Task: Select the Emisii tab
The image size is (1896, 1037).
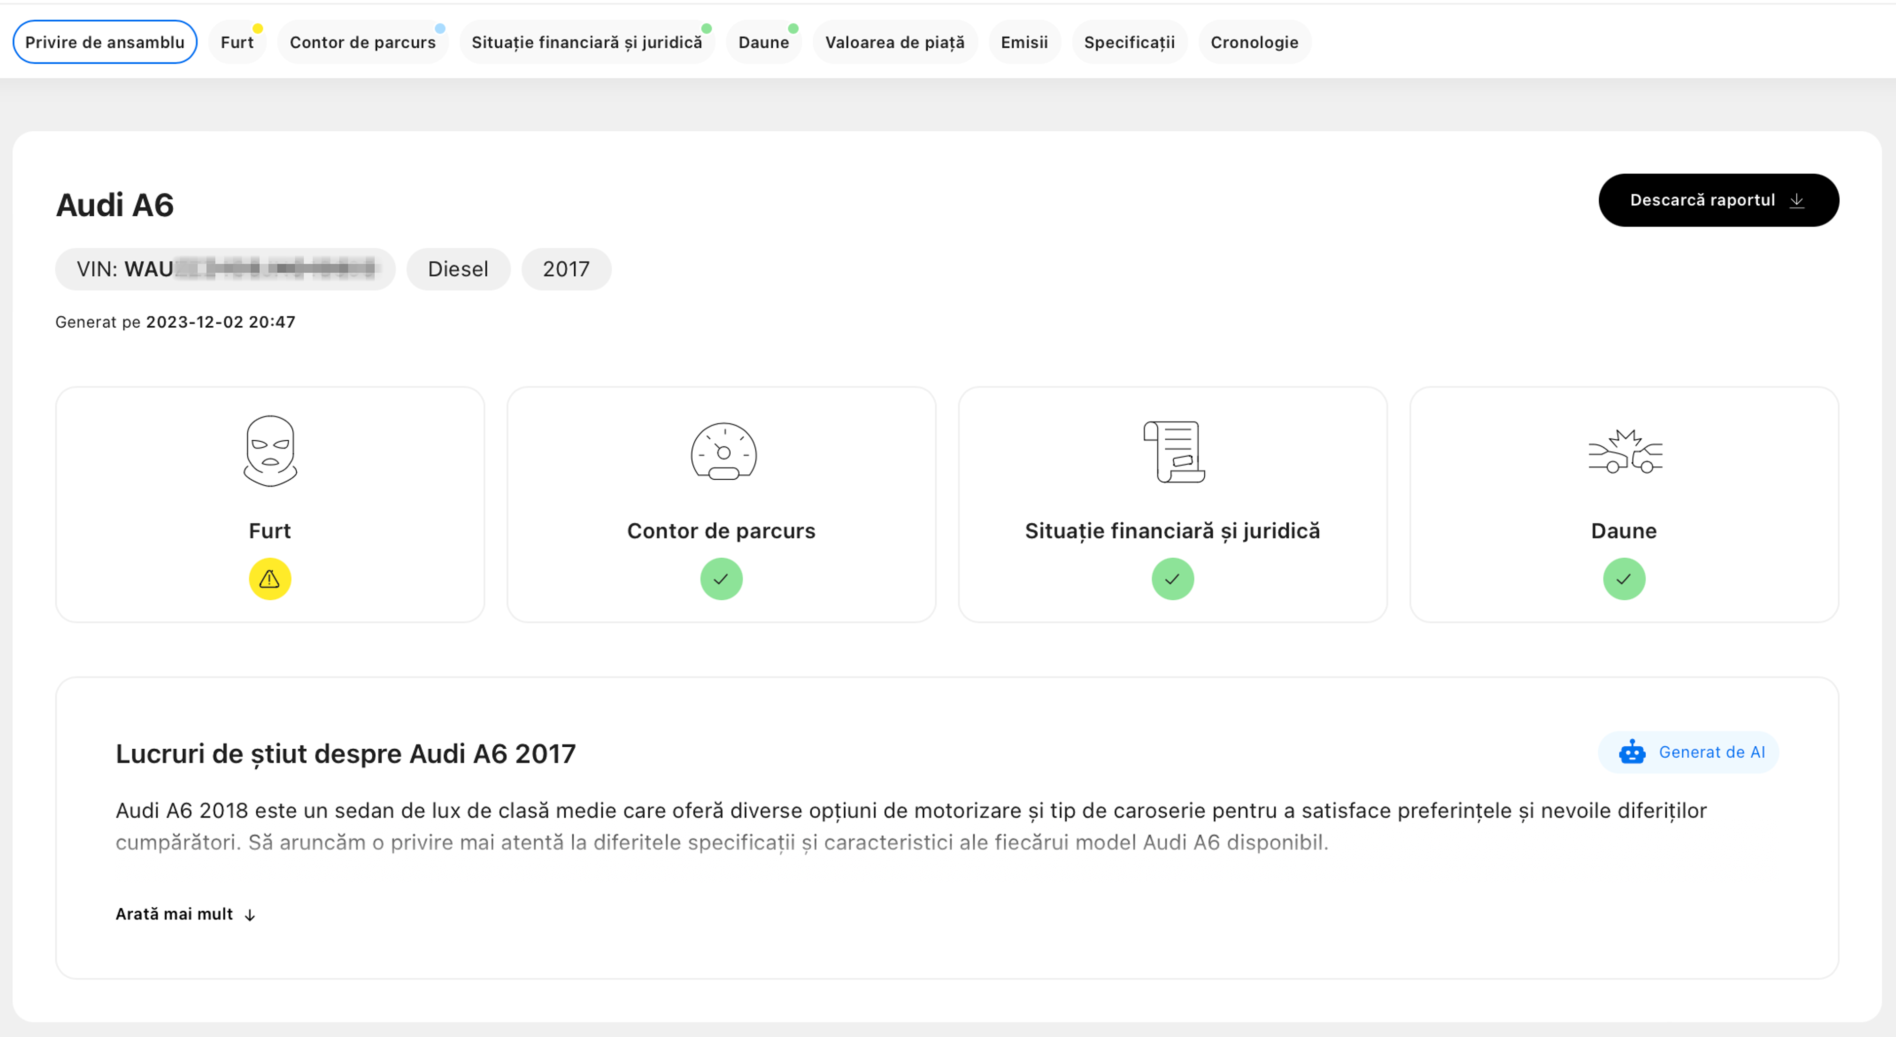Action: [1024, 42]
